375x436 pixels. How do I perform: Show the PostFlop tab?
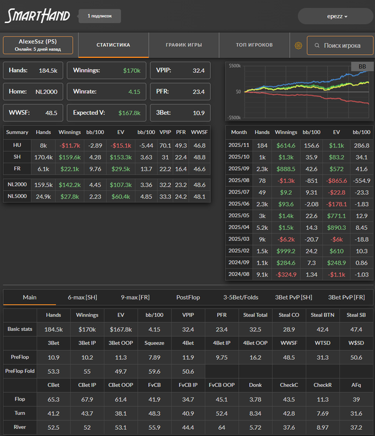(x=187, y=297)
